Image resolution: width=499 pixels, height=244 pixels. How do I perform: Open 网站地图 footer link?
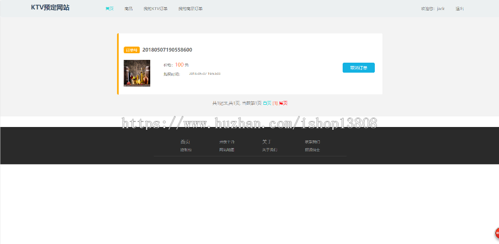click(227, 150)
